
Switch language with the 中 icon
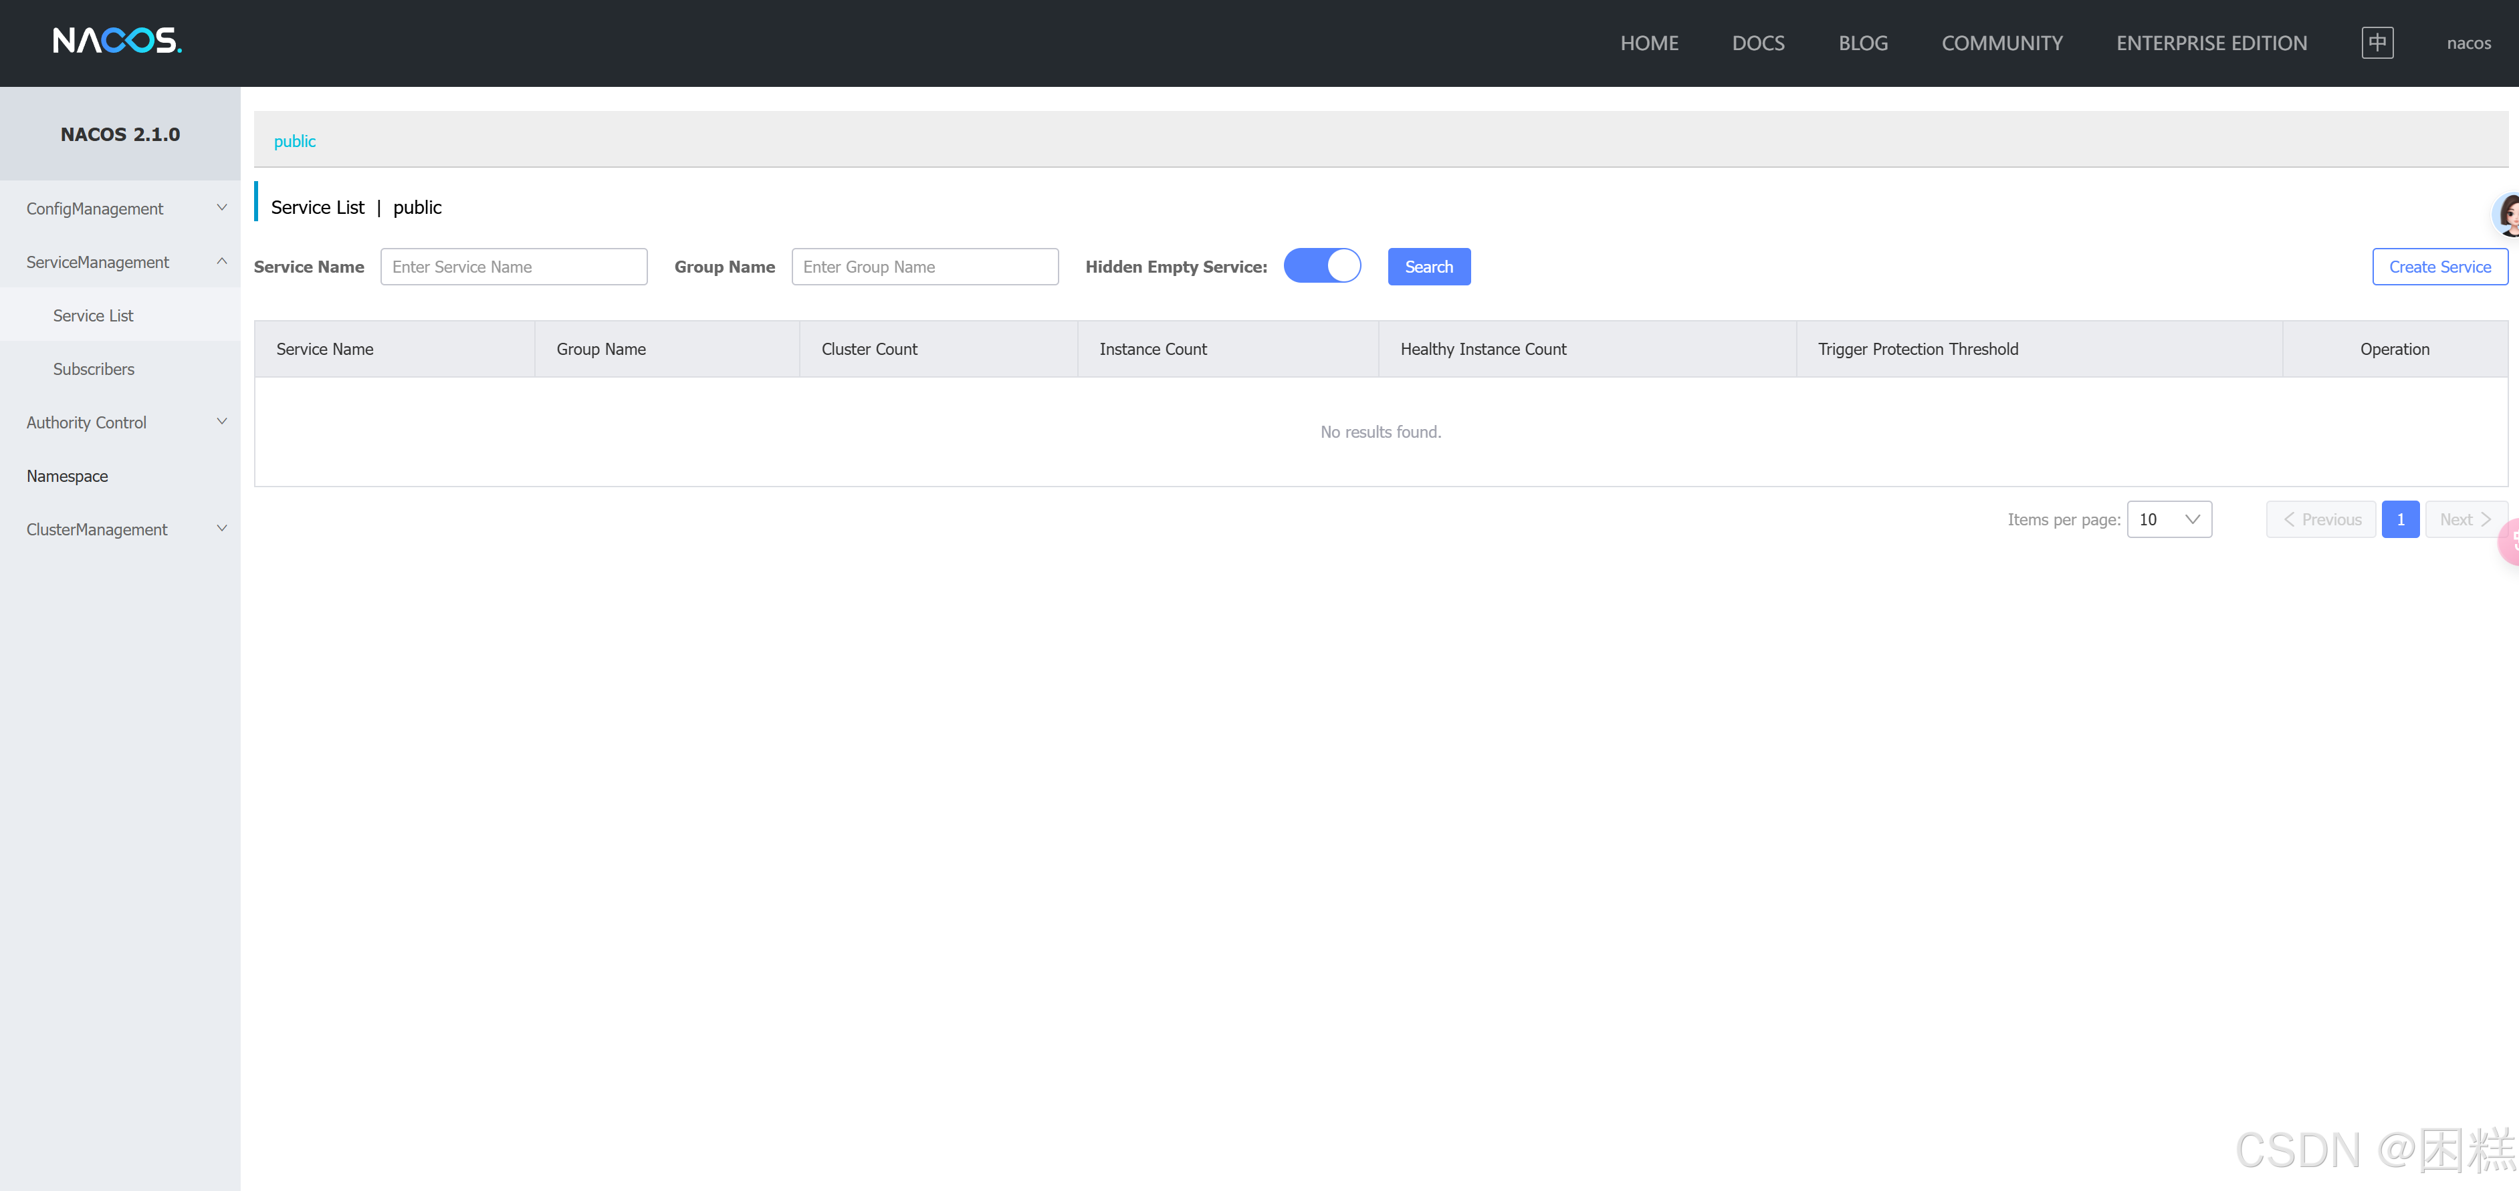(2376, 42)
